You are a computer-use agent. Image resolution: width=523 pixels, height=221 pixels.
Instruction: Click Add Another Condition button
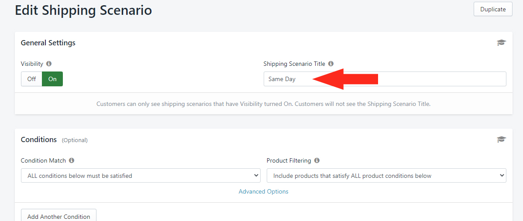coord(58,216)
